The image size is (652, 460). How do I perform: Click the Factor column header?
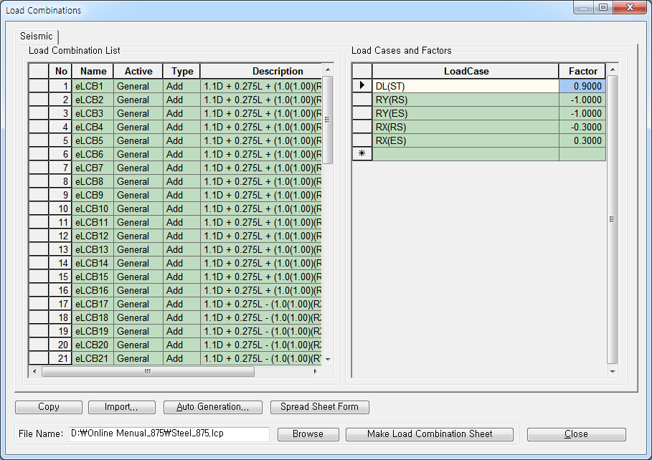(582, 71)
